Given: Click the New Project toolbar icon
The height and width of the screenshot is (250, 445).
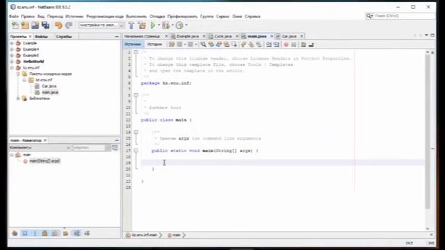Looking at the screenshot, I should pos(25,26).
